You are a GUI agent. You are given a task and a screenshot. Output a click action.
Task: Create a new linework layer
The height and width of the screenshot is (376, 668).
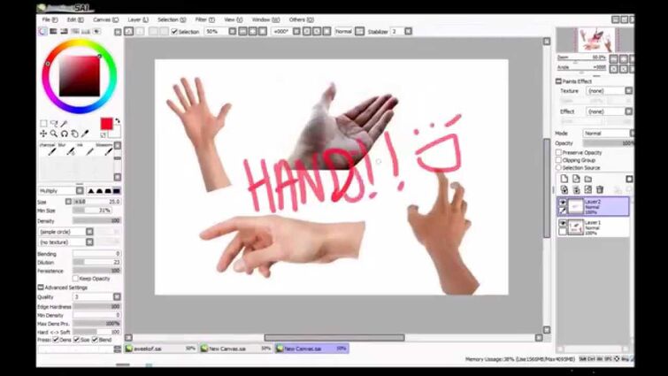(x=576, y=179)
